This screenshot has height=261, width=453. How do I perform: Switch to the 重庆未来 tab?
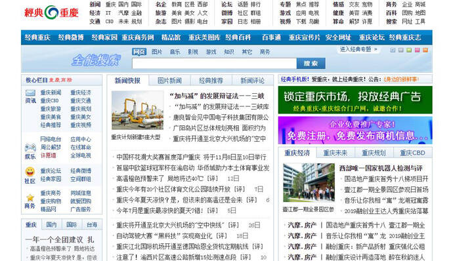(335, 153)
